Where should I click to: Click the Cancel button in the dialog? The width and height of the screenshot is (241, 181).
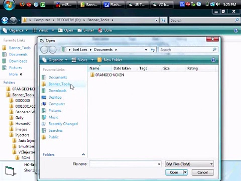(203, 172)
